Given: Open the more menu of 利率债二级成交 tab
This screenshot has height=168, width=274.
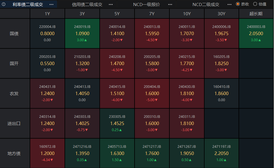Looking at the screenshot, I should coord(51,4).
